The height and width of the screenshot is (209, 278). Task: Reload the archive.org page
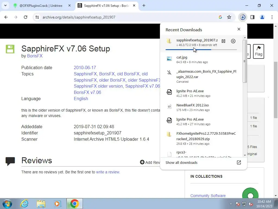pyautogui.click(x=26, y=17)
